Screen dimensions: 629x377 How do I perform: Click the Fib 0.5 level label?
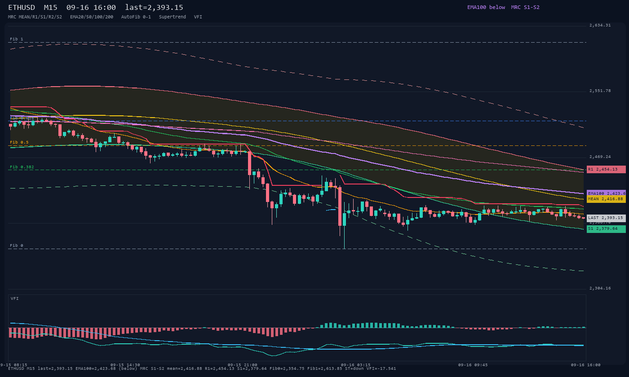tap(19, 142)
